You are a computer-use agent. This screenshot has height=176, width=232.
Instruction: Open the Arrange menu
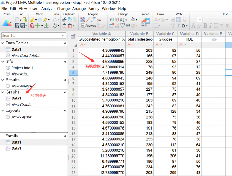(x=79, y=9)
